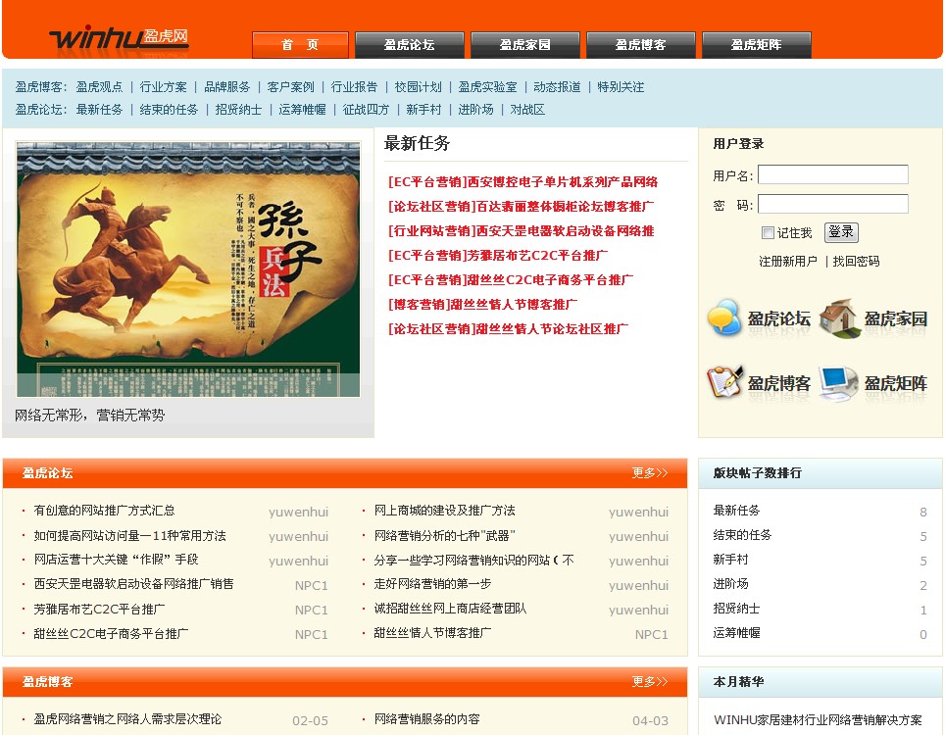945x735 pixels.
Task: Open 行业报告 in the subnav
Action: (x=354, y=87)
